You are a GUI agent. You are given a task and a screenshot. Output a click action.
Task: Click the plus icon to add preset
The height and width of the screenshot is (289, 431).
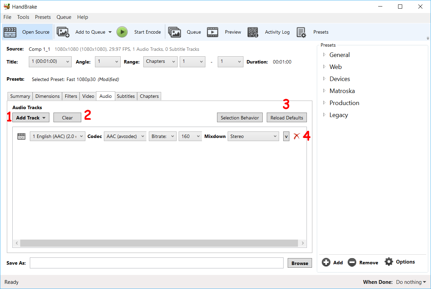pyautogui.click(x=326, y=262)
